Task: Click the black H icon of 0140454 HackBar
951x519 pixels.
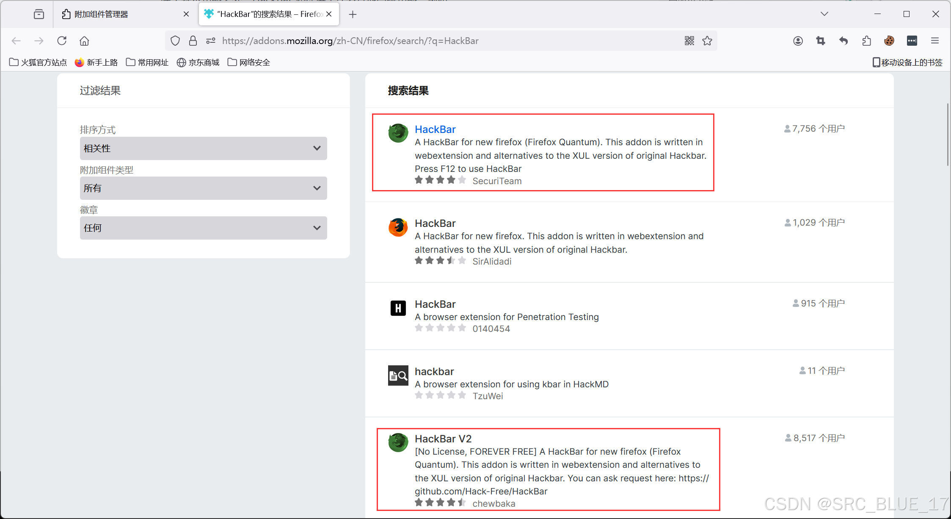Action: tap(398, 308)
